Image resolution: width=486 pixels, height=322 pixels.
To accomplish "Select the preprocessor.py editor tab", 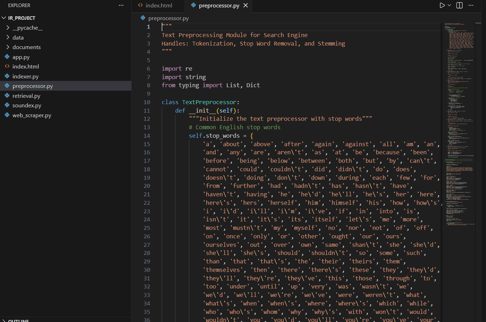I will click(218, 6).
